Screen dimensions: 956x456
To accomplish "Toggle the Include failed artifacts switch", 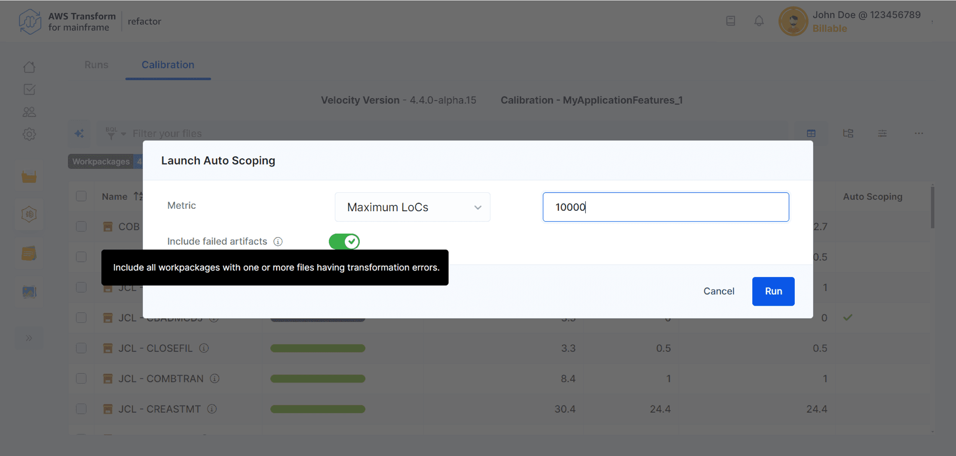I will [344, 241].
